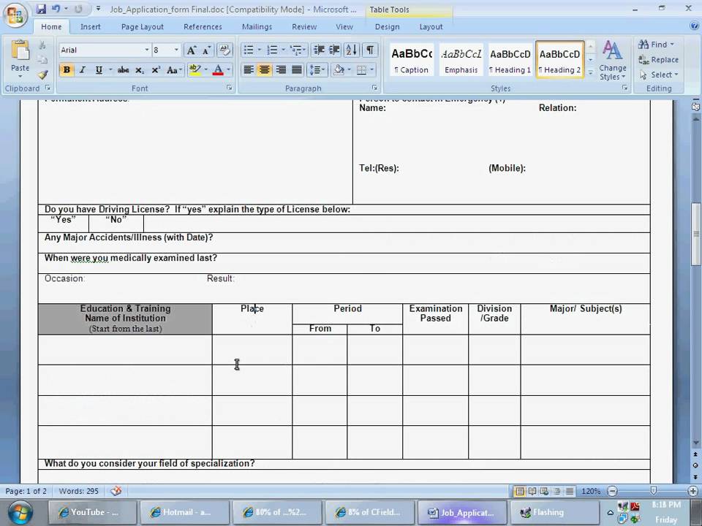Expand the Styles gallery more arrow
Viewport: 702px width, 526px height.
[591, 72]
